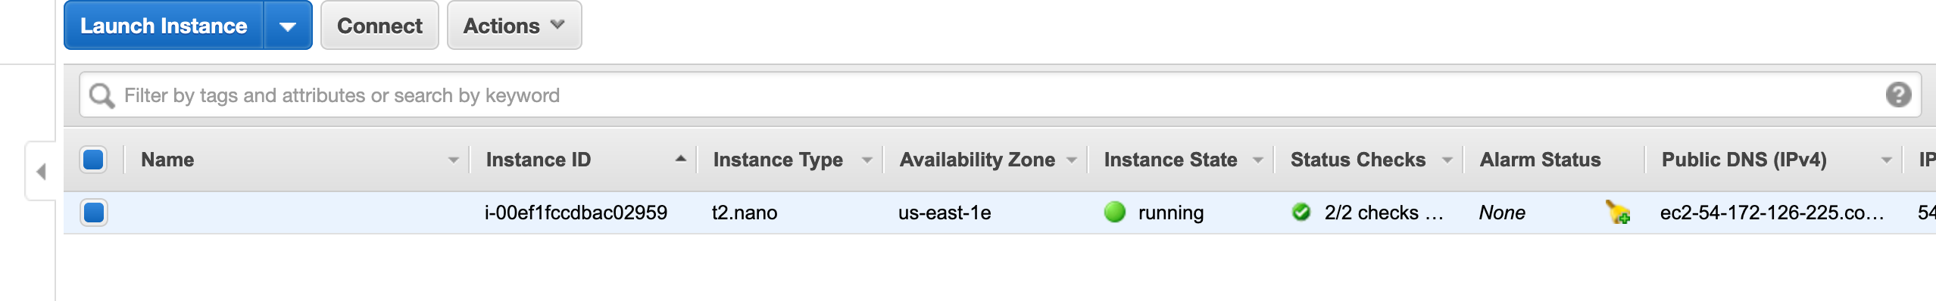Open the Instance State column dropdown
1936x301 pixels.
click(1258, 160)
